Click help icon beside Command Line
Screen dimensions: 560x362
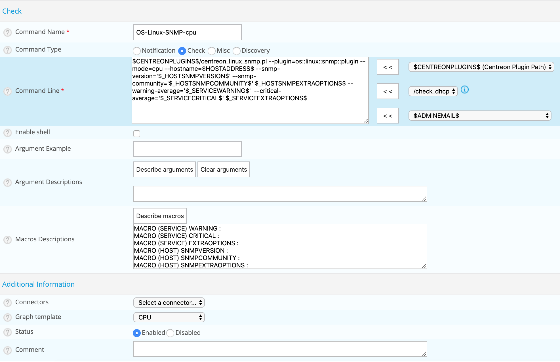(8, 91)
